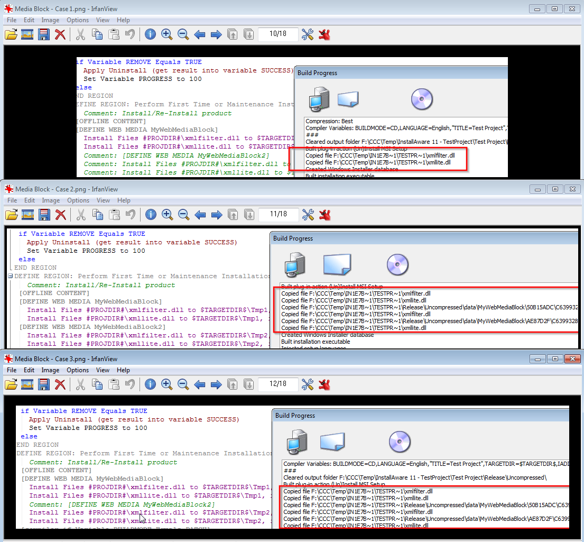Click the 11/18 image counter field
Viewport: 584px width, 542px height.
click(x=279, y=214)
